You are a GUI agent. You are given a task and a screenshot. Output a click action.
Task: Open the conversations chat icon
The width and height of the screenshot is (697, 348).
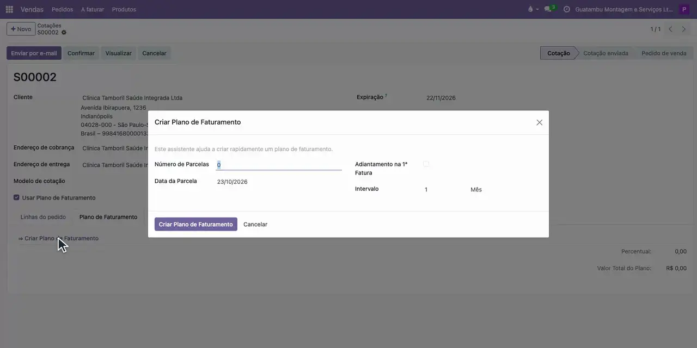click(548, 9)
